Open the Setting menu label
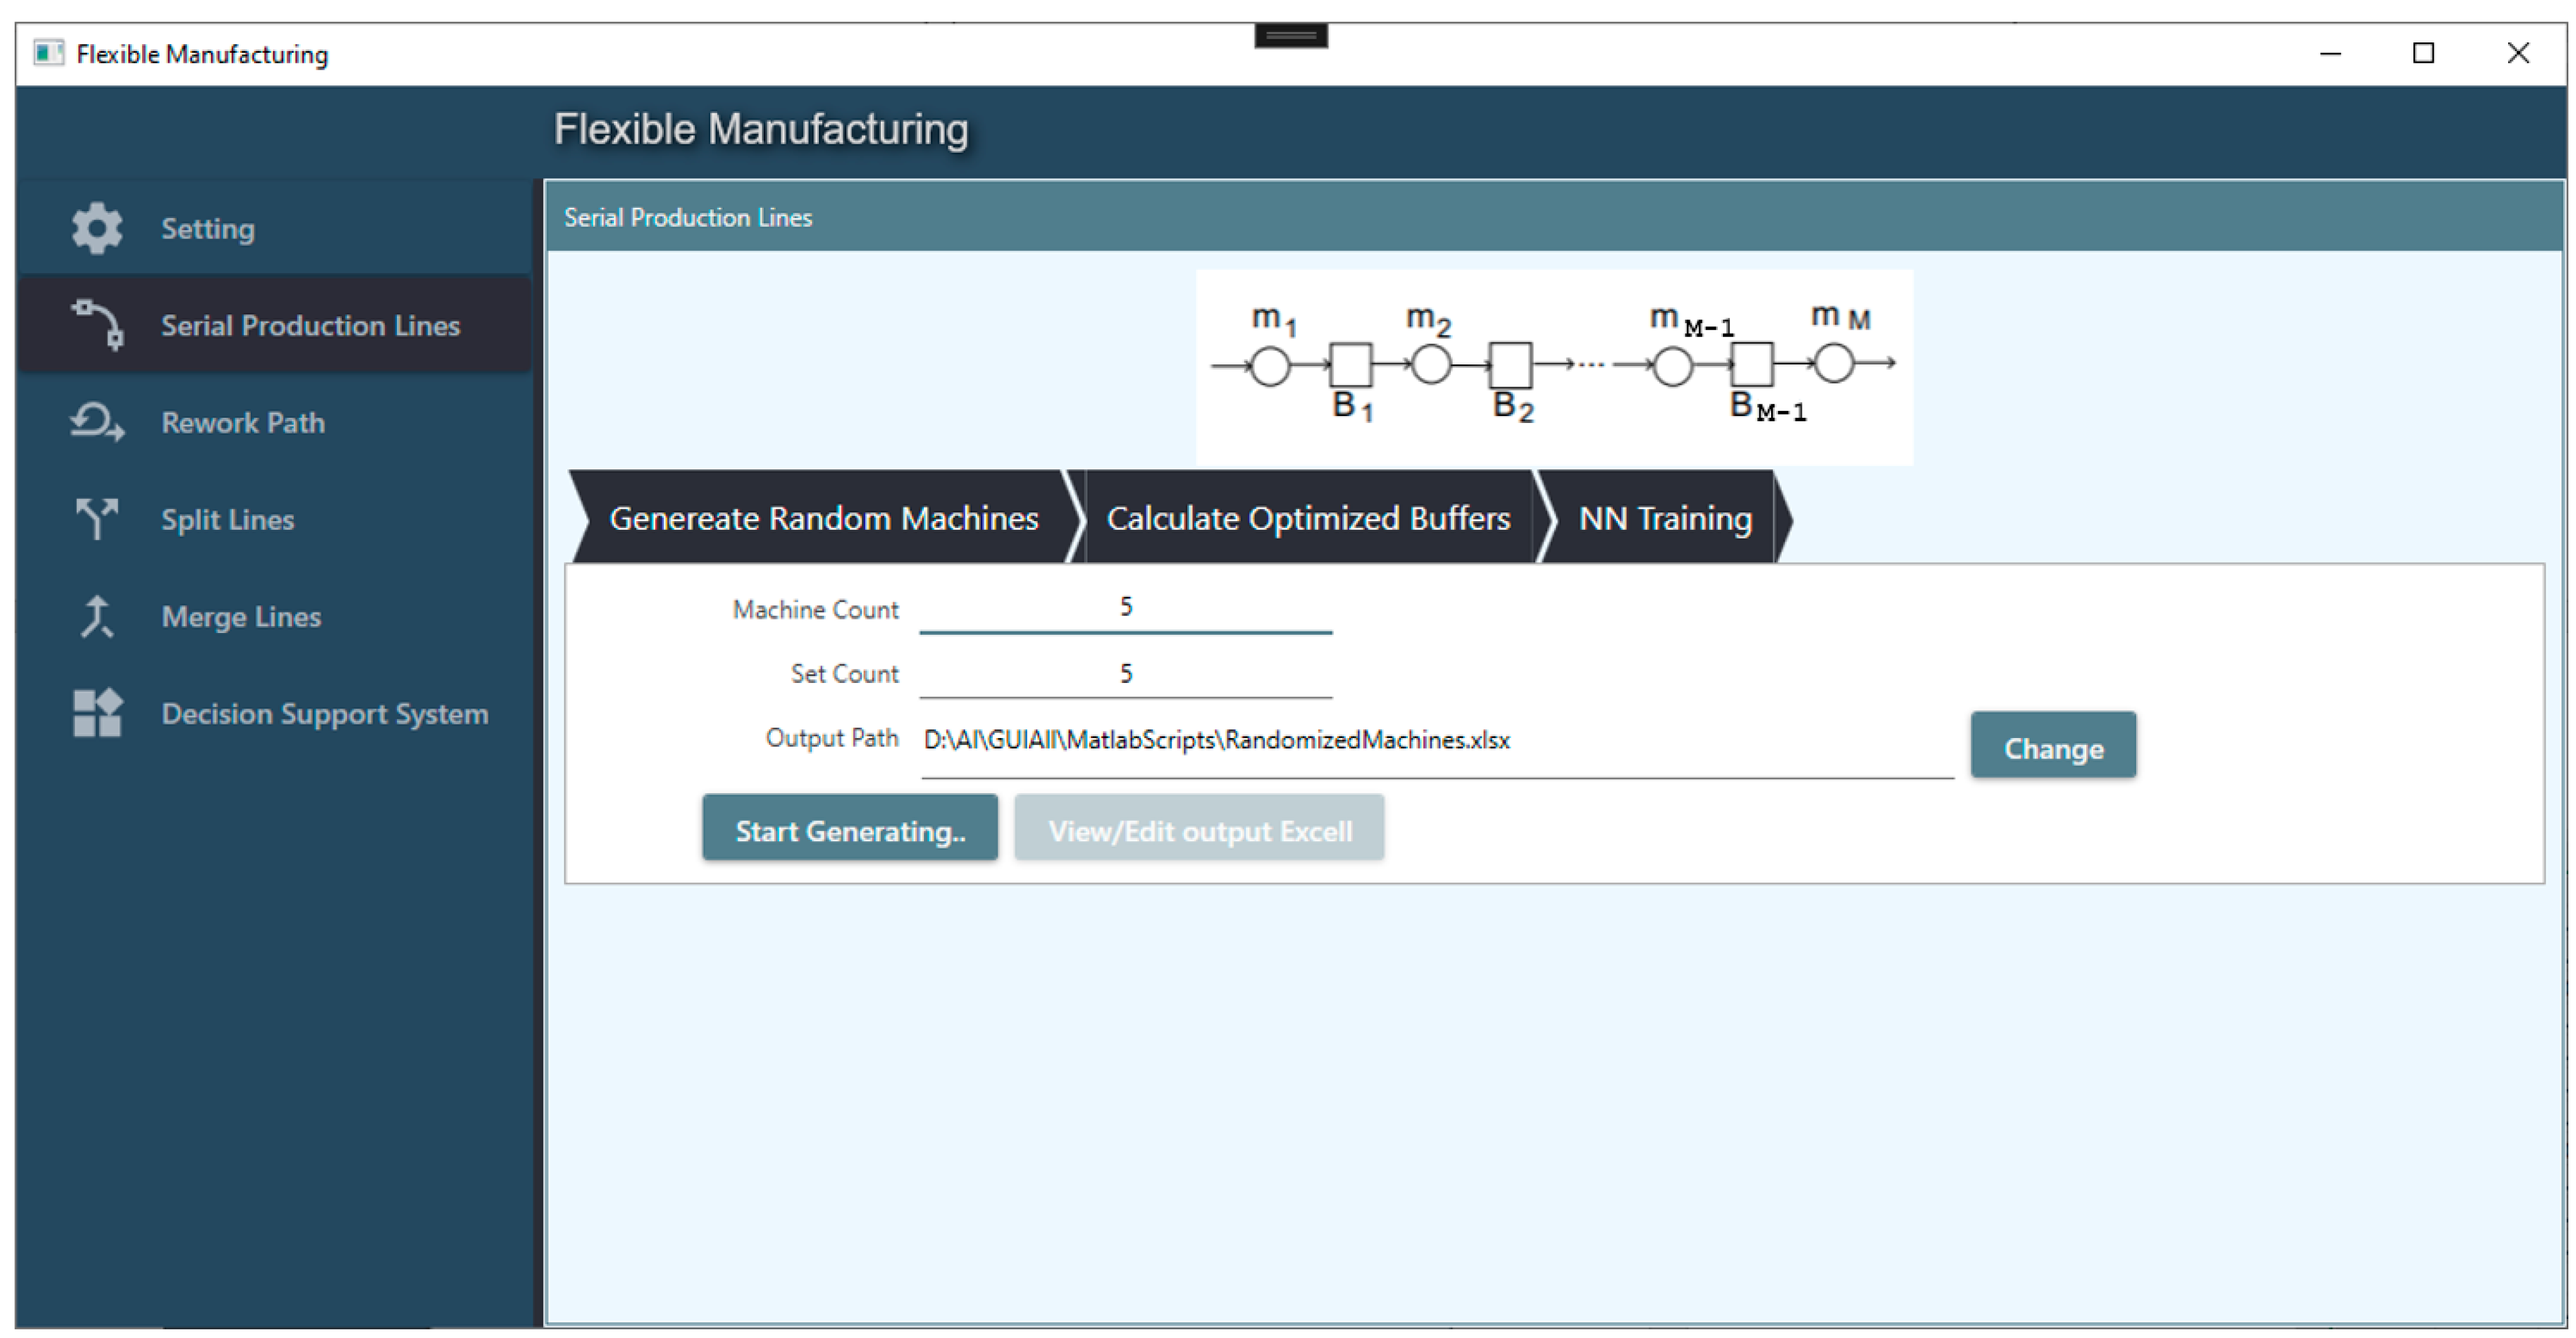This screenshot has width=2576, height=1338. click(208, 229)
